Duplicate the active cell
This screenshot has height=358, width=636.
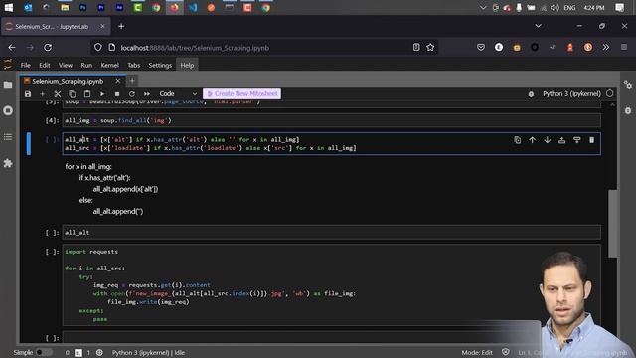(517, 140)
